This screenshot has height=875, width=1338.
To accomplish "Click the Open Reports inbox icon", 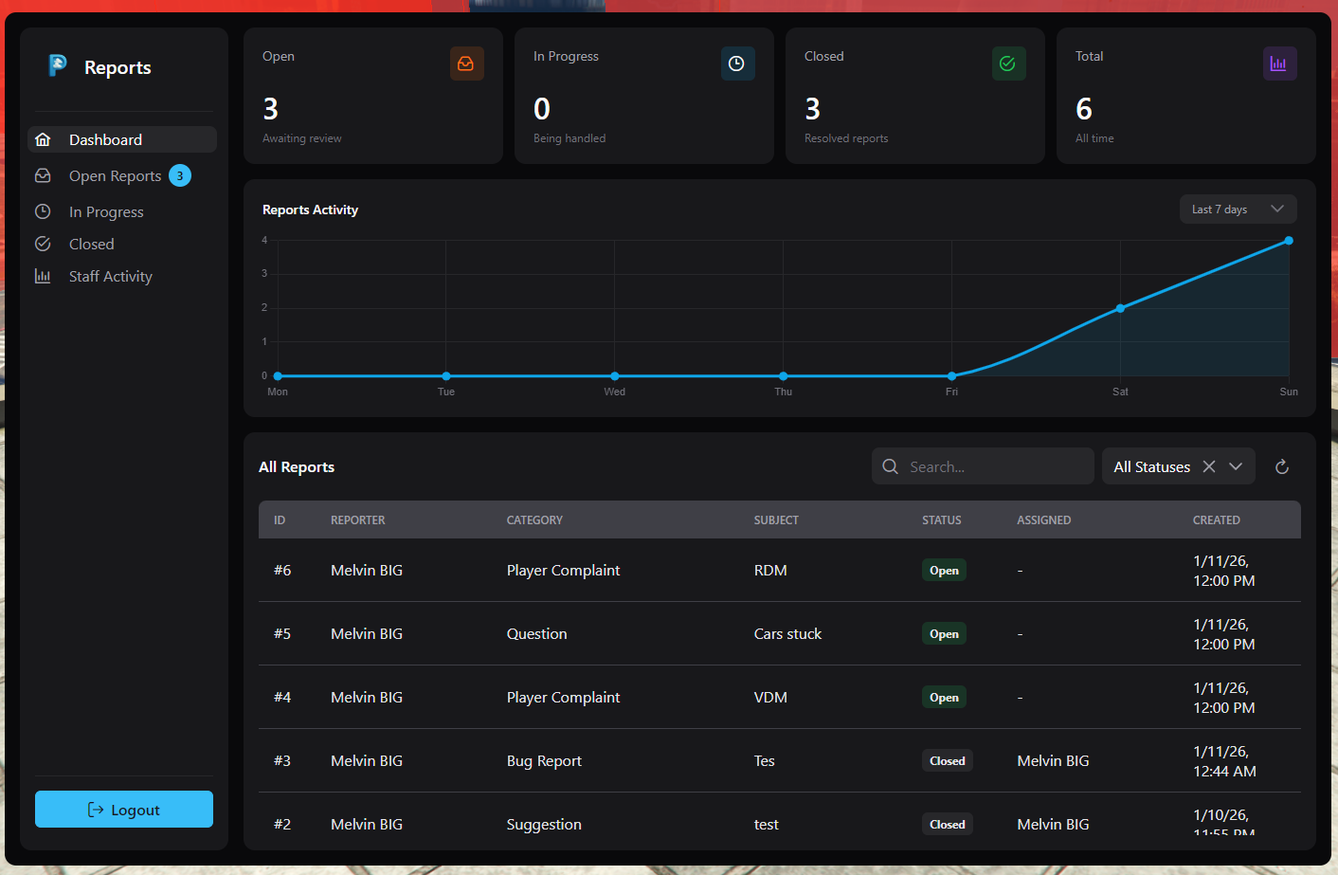I will (x=43, y=175).
